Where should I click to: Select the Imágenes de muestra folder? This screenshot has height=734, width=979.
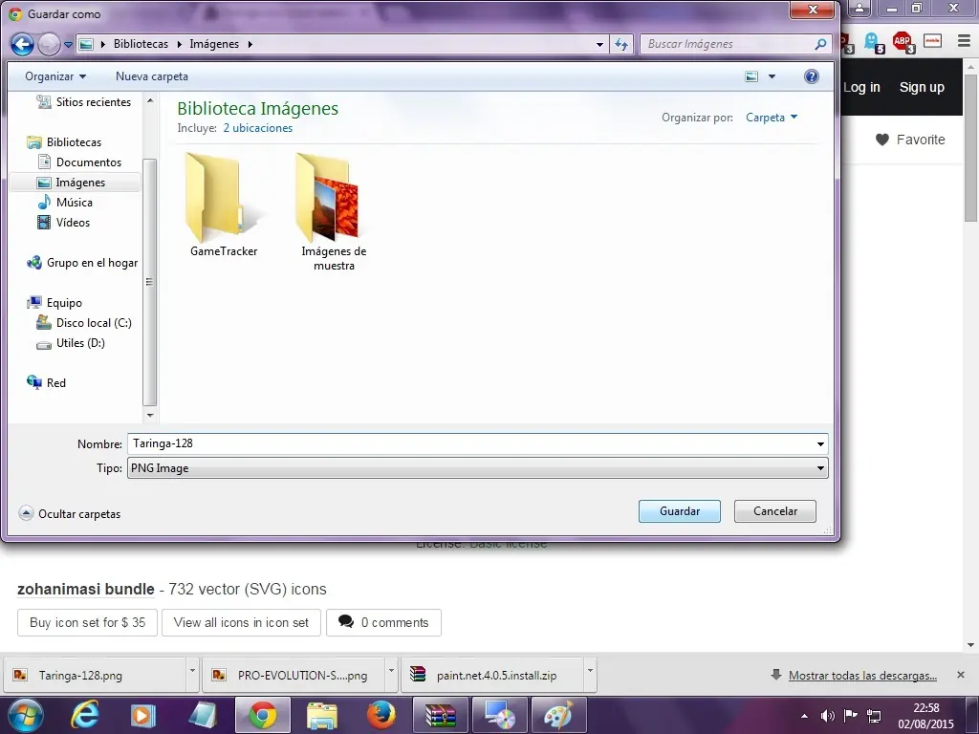click(x=334, y=212)
